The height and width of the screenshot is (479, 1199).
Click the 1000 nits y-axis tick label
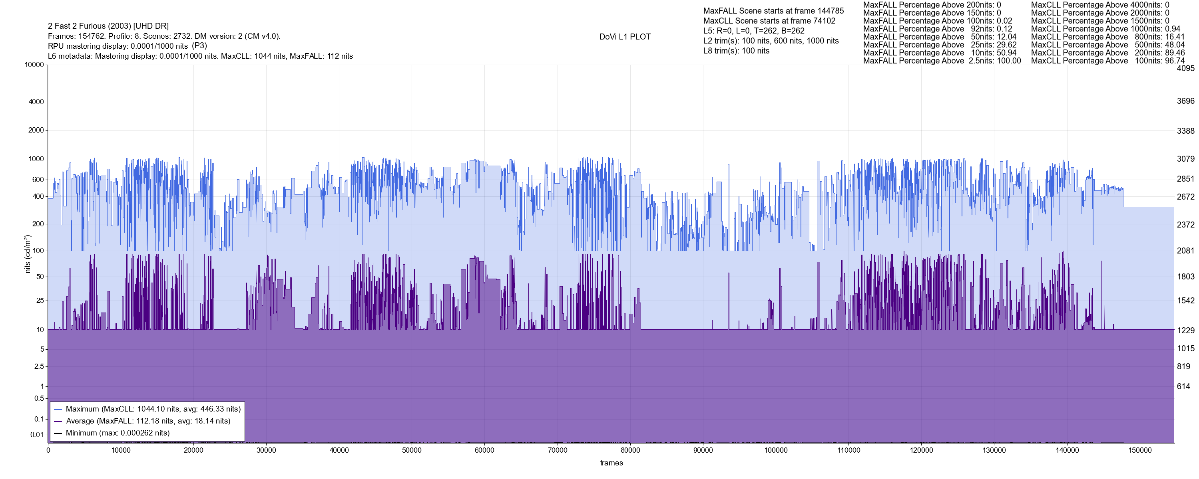(x=36, y=159)
